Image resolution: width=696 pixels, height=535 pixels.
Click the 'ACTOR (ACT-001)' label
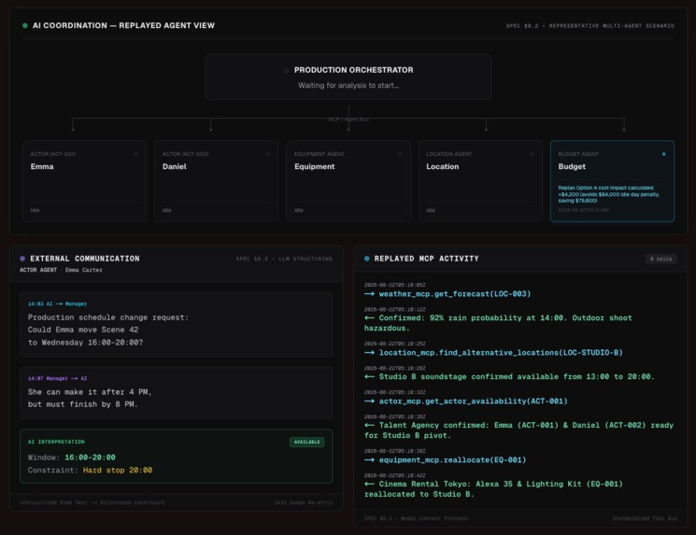(x=53, y=154)
